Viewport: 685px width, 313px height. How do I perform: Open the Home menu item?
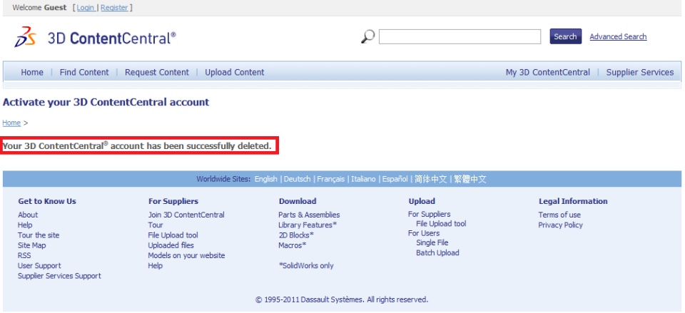(x=32, y=73)
